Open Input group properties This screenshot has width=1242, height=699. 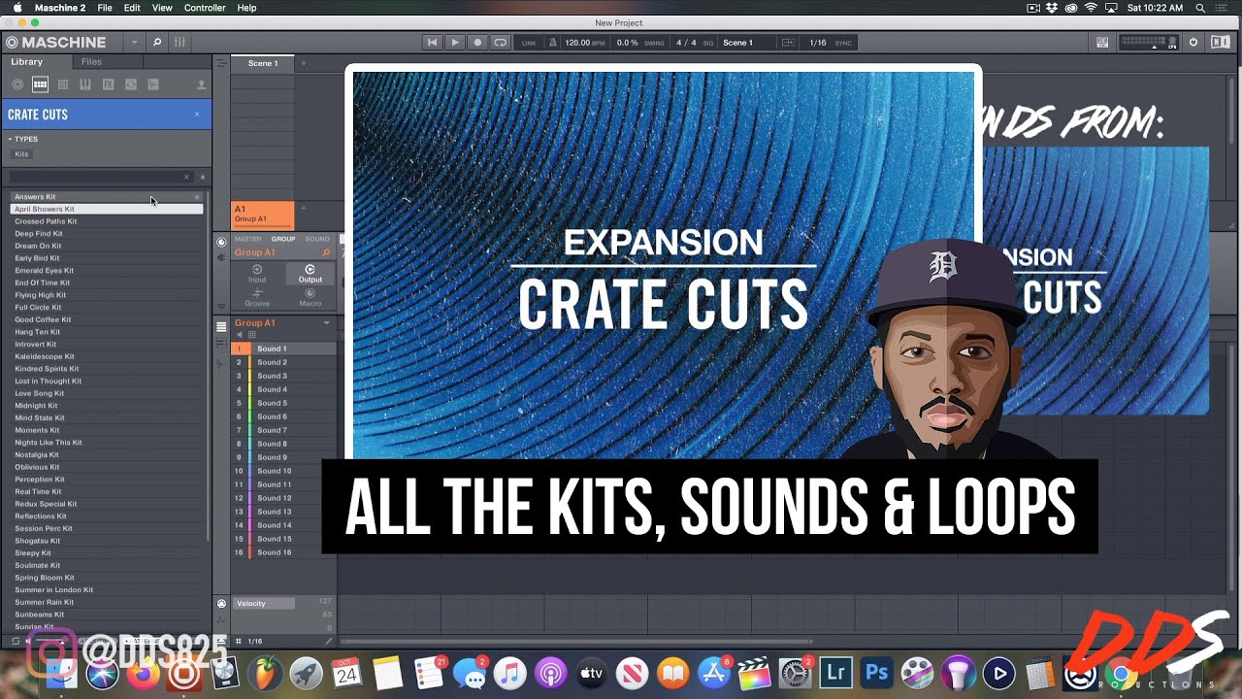257,274
